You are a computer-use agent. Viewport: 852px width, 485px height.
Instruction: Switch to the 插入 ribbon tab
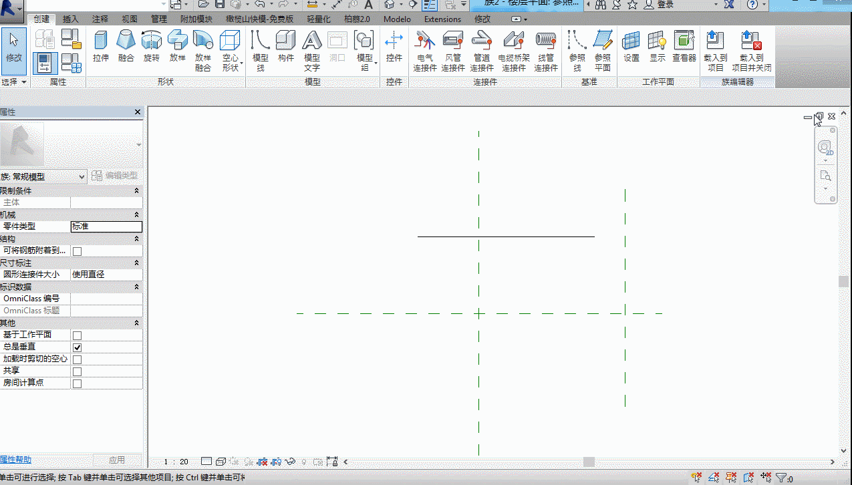point(71,19)
